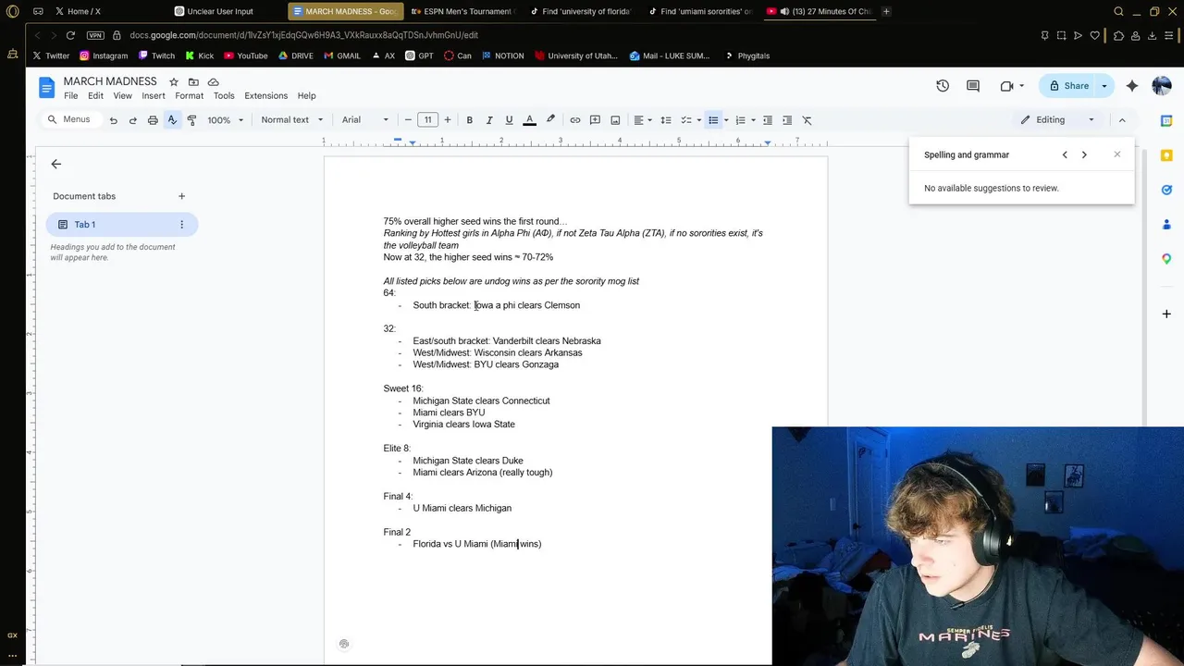
Task: Increase indent of the paragraph
Action: coord(787,120)
